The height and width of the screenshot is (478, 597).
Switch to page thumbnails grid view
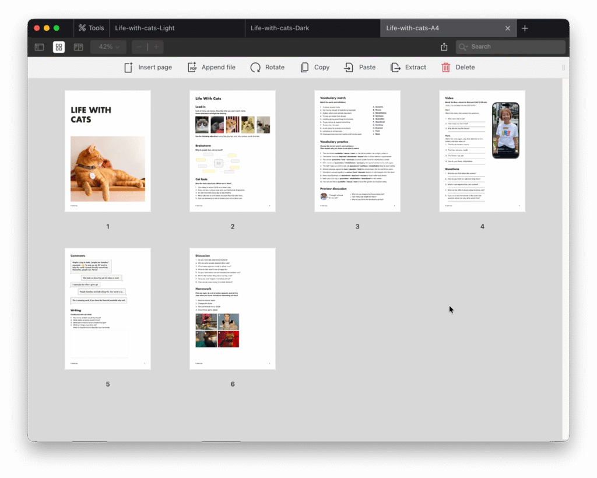coord(59,47)
